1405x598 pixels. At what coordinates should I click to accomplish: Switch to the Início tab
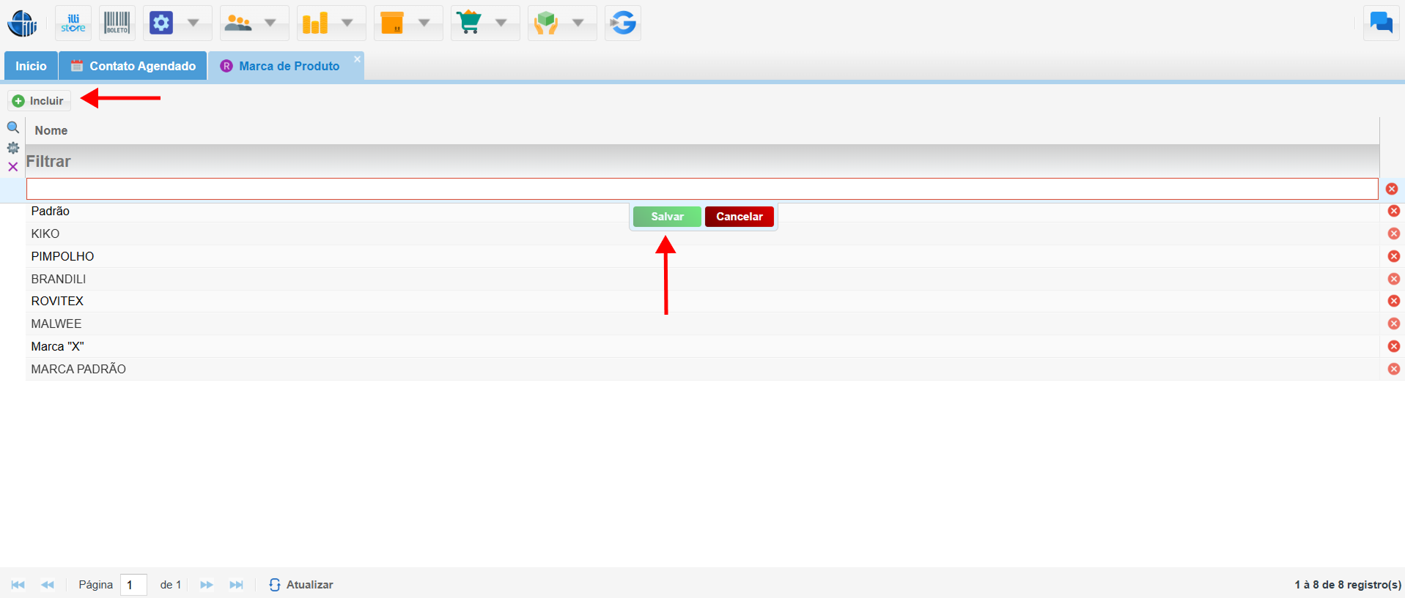[x=31, y=66]
